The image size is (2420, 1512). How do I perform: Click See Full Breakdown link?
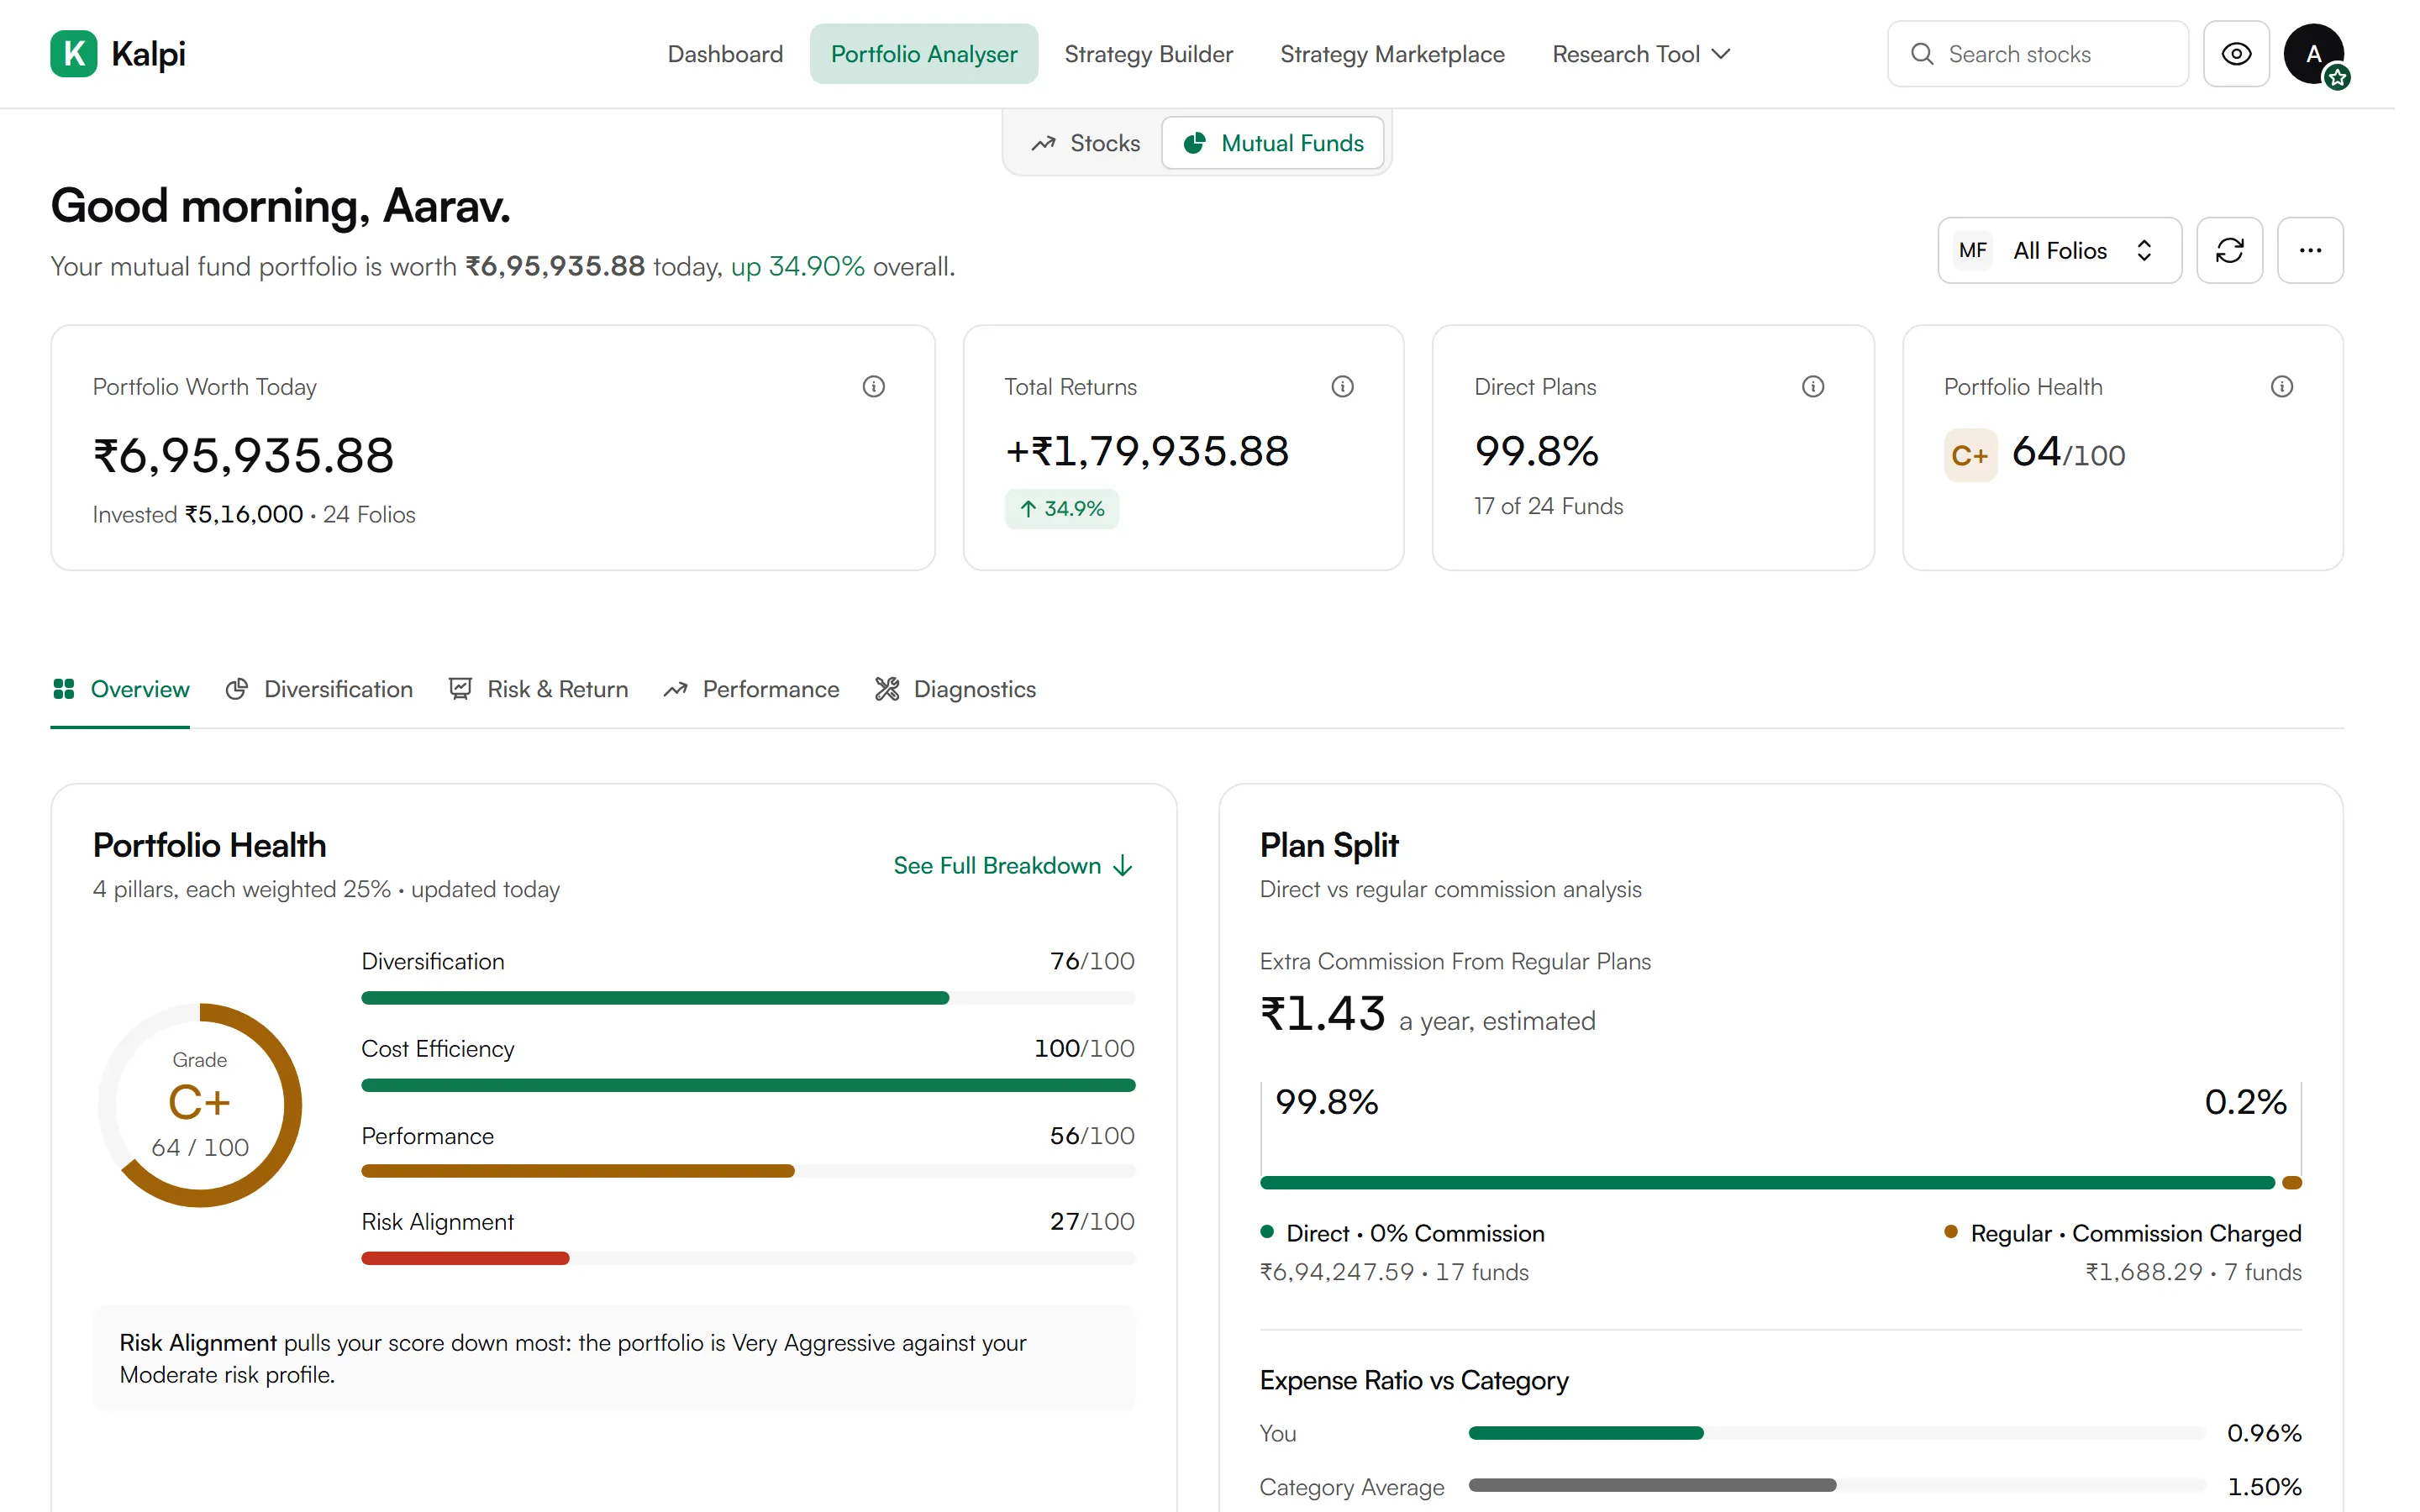tap(1013, 865)
